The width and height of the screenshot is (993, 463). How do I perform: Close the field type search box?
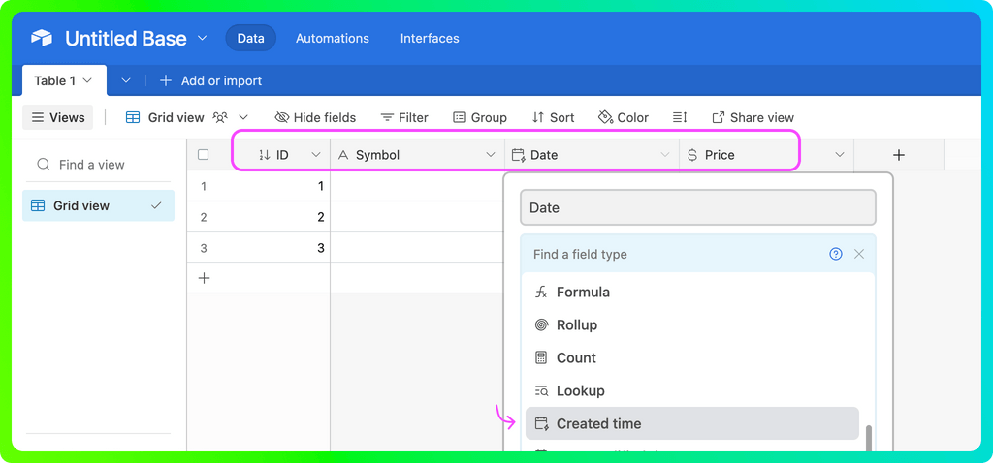coord(859,254)
